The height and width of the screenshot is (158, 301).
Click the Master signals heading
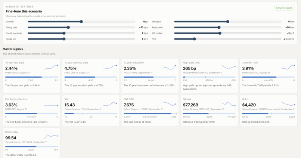tap(13, 49)
